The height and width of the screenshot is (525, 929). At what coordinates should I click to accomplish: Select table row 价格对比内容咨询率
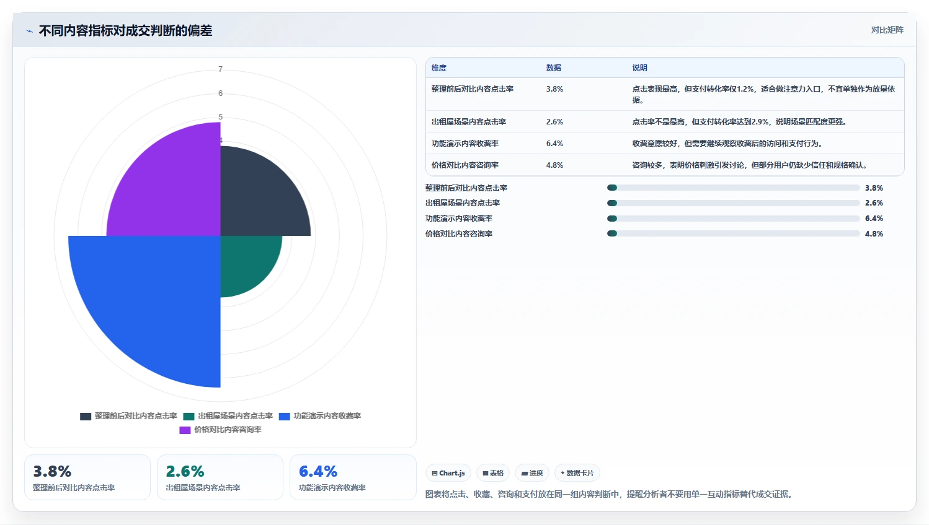(665, 165)
